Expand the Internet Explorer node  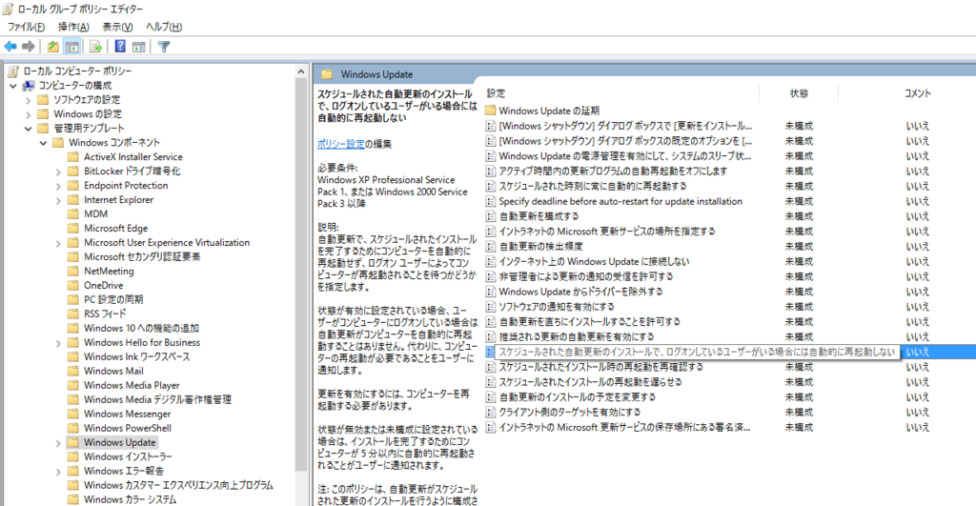(58, 200)
